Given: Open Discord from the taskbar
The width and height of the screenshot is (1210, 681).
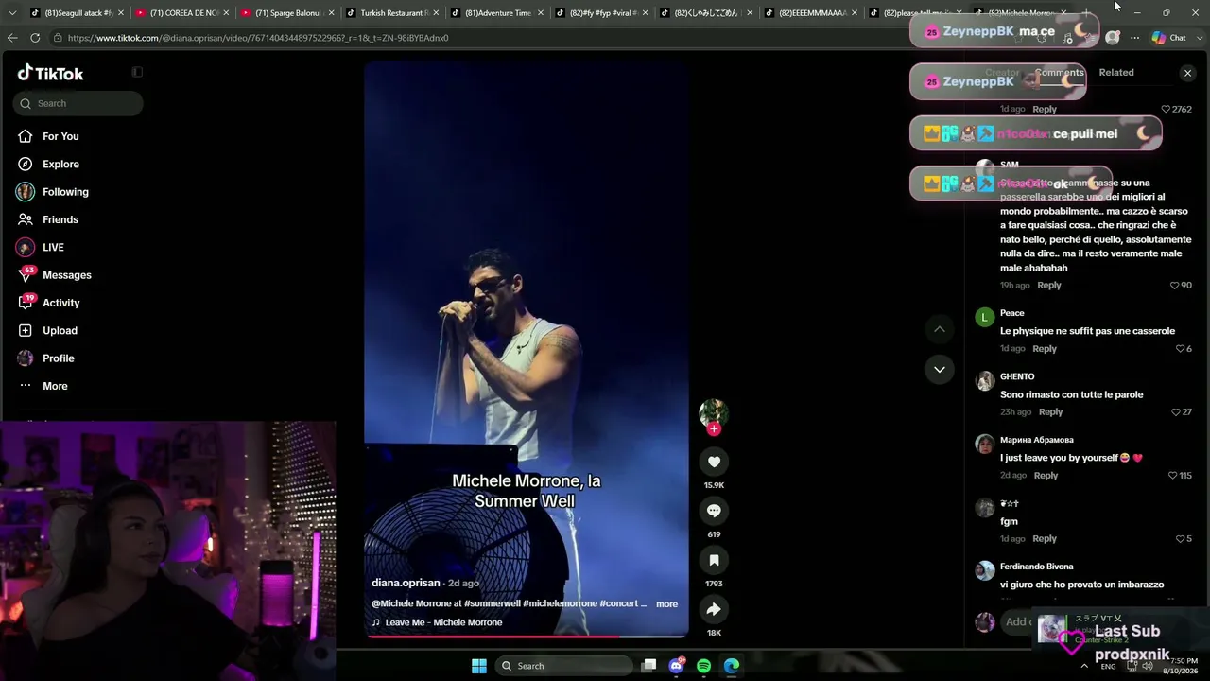Looking at the screenshot, I should tap(676, 666).
